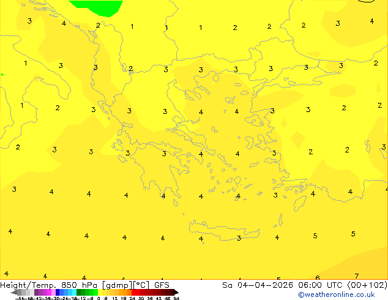Viewport: 388px width, 300px height.
Task: Click the temperature value 7 on the map
Action: click(x=357, y=276)
